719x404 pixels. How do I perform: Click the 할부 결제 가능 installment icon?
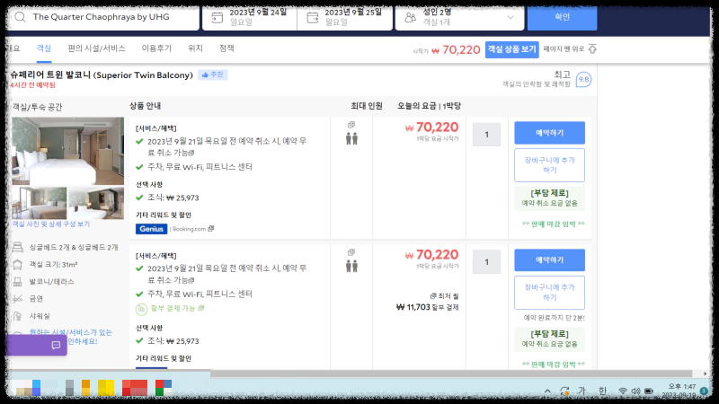tap(141, 309)
